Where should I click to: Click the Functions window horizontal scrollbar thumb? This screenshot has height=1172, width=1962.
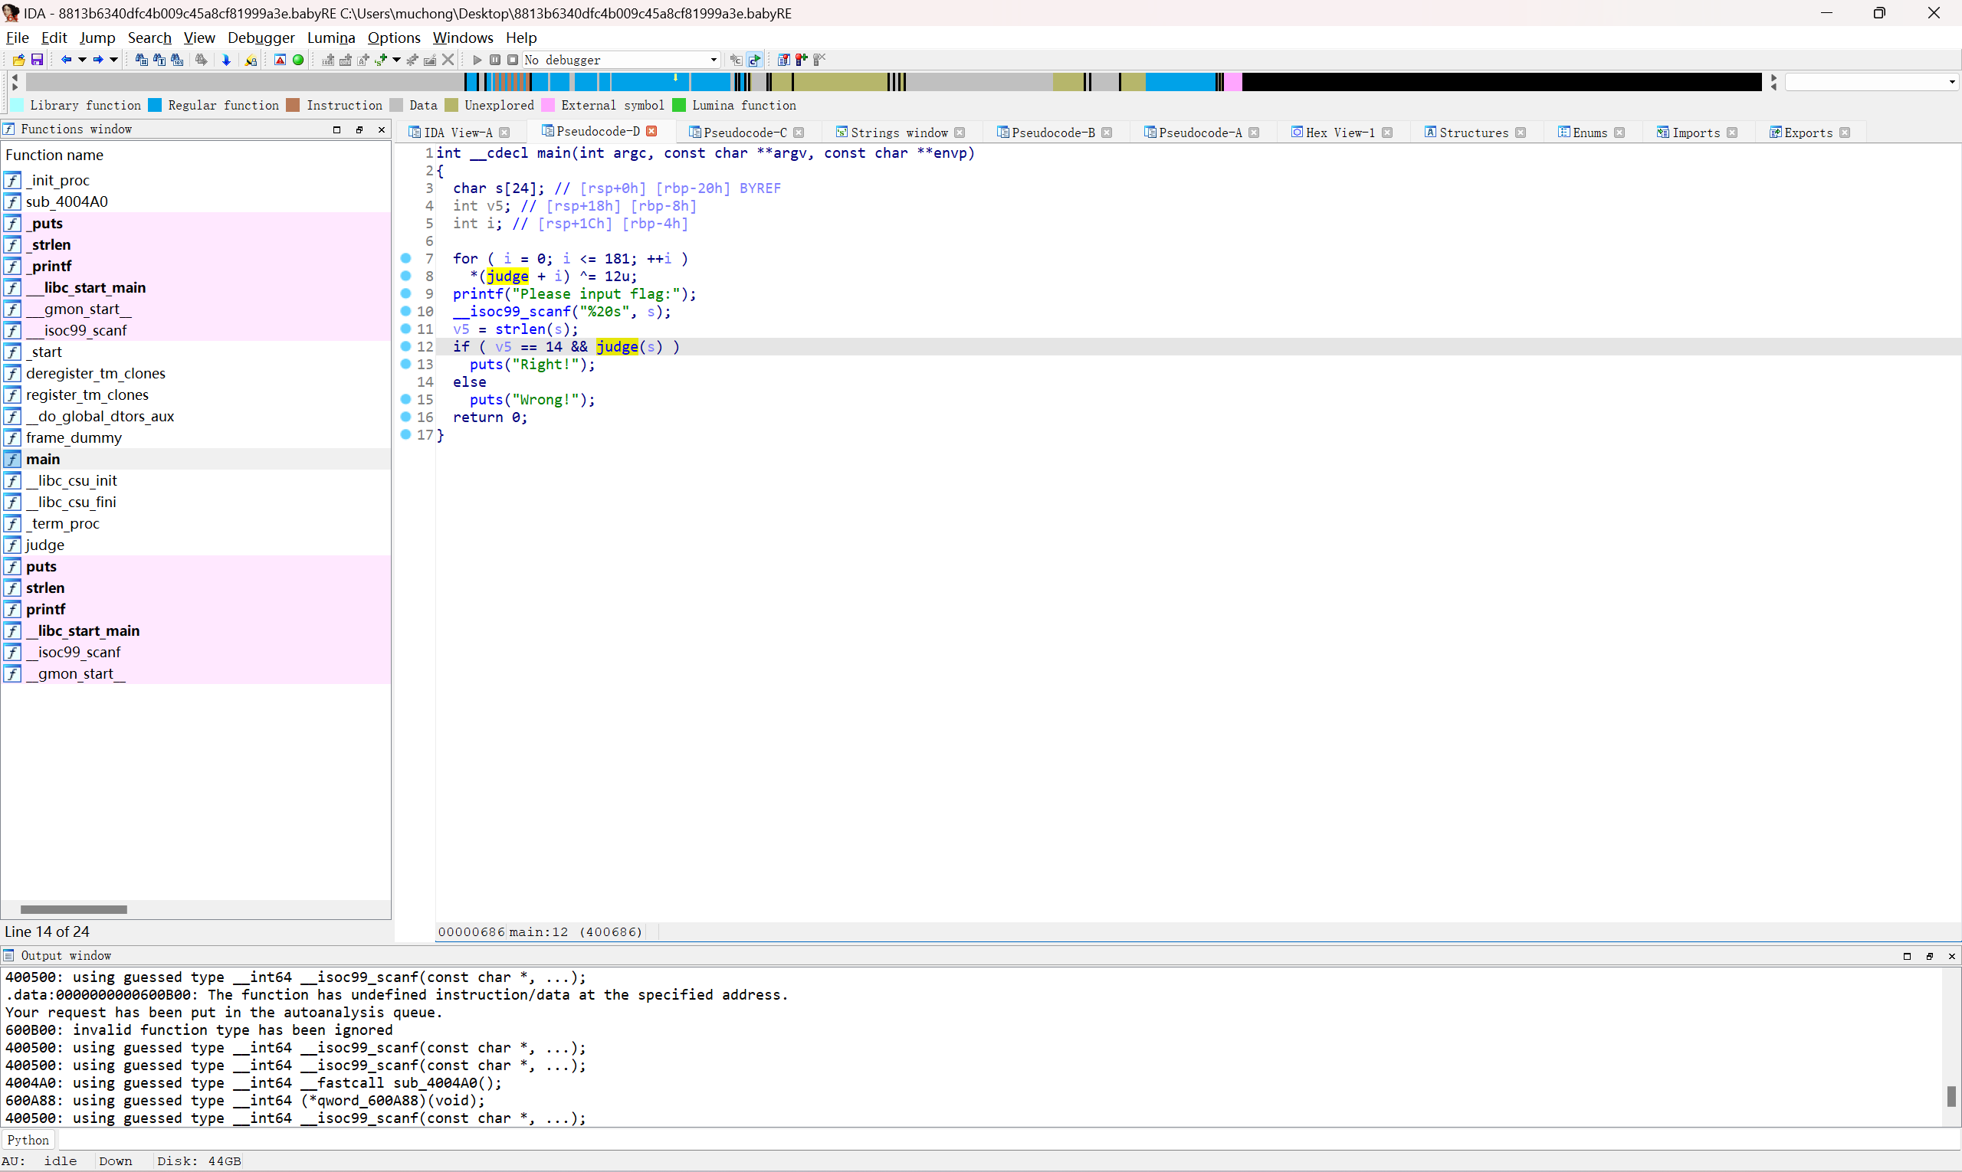coord(74,910)
